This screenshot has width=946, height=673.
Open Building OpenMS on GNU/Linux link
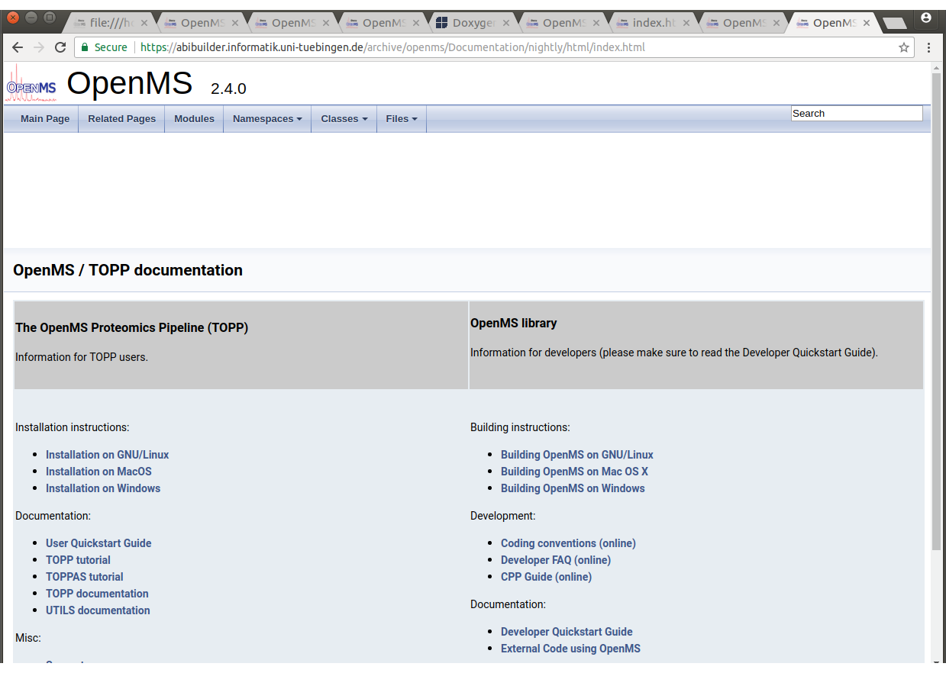tap(577, 455)
